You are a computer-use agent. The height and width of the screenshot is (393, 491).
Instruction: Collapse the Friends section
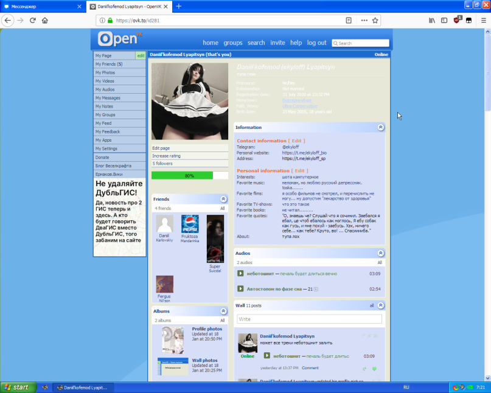(x=223, y=199)
